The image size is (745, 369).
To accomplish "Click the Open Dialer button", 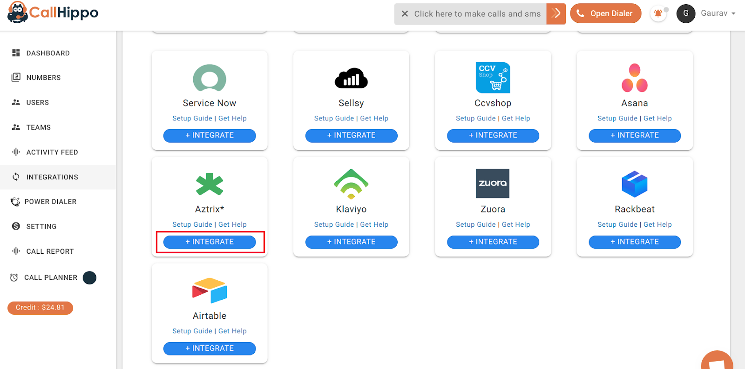I will click(x=605, y=13).
